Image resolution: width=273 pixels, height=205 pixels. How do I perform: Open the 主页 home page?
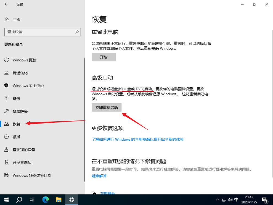(x=17, y=20)
